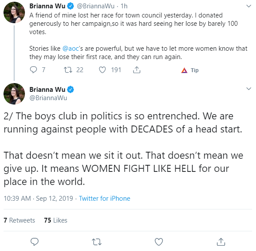
Task: Click the Twitter for iPhone link
Action: 105,199
